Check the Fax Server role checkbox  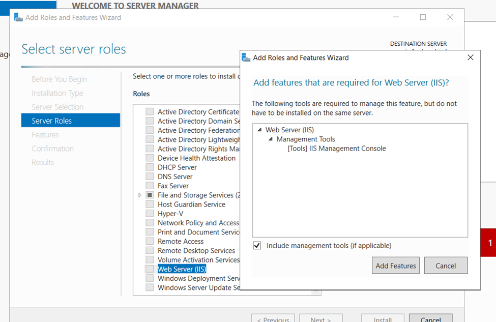tap(150, 186)
